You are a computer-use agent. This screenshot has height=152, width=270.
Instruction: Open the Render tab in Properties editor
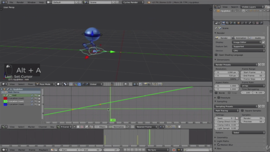(x=224, y=23)
